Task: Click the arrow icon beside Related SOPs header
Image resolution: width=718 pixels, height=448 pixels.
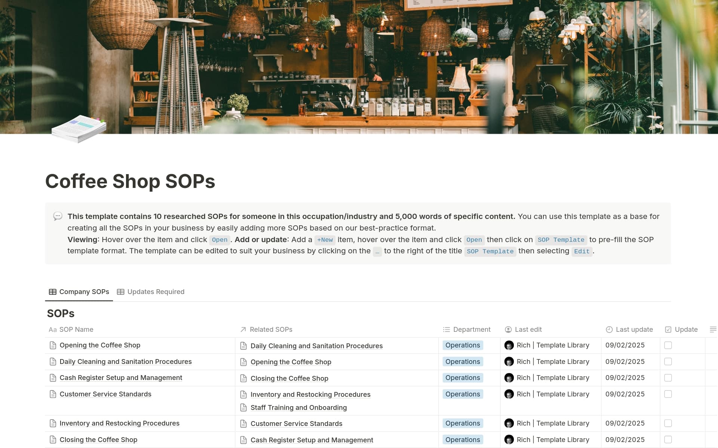Action: pos(243,330)
